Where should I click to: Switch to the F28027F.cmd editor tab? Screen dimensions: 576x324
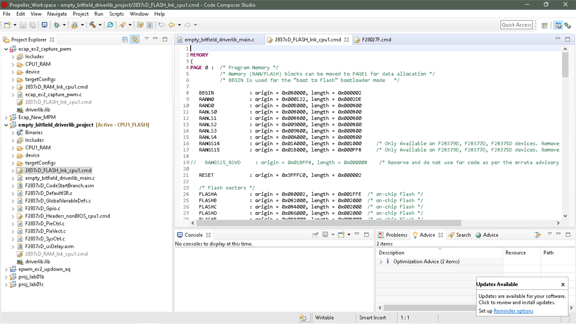click(x=377, y=40)
